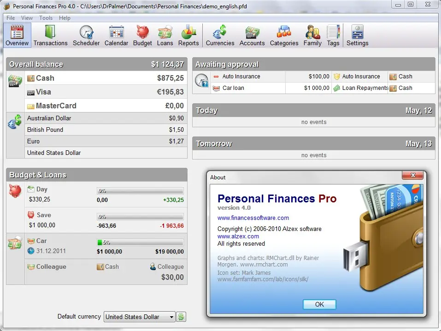Click the Tomorrow events header
441x331 pixels.
pyautogui.click(x=314, y=143)
